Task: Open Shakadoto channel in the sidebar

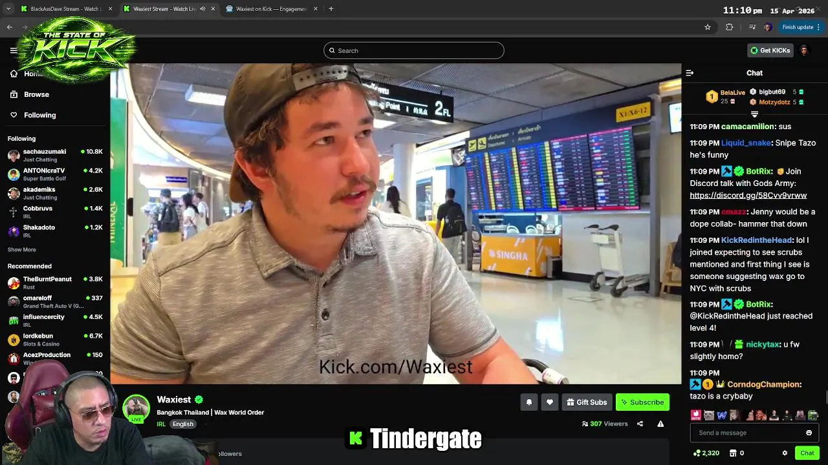Action: pyautogui.click(x=55, y=231)
